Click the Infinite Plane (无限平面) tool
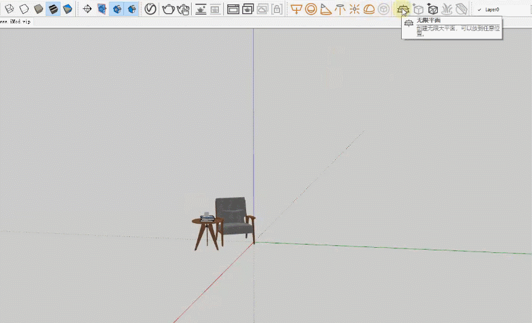This screenshot has width=532, height=323. (x=403, y=9)
